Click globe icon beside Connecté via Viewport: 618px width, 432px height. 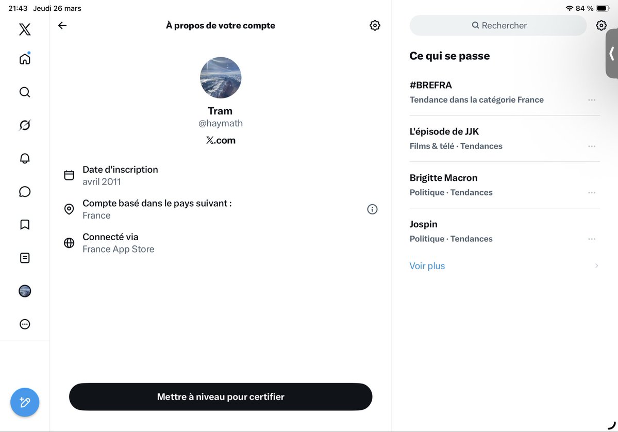69,243
